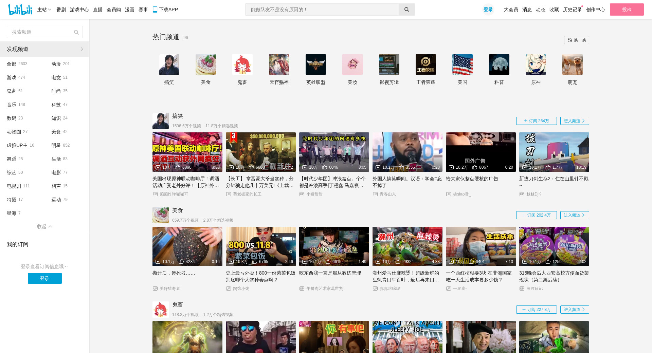This screenshot has width=652, height=353.
Task: Click the search magnifier button in header
Action: pos(406,10)
